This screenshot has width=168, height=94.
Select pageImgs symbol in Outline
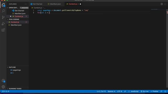pyautogui.click(x=17, y=70)
